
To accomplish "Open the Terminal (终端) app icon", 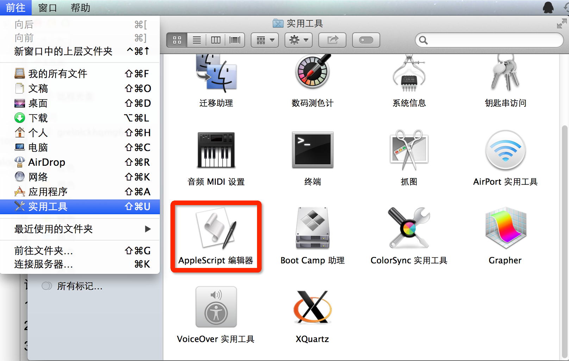I will pyautogui.click(x=313, y=150).
